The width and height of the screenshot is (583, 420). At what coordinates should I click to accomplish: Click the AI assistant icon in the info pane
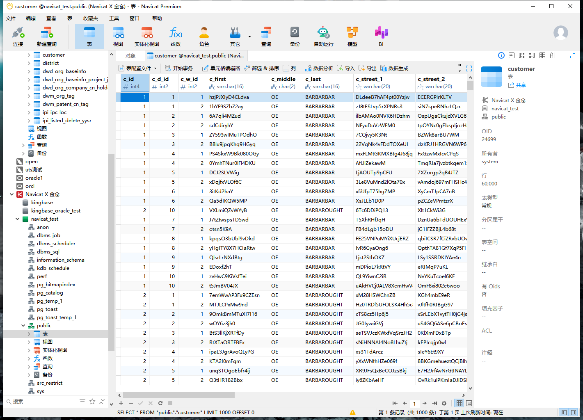click(x=553, y=55)
